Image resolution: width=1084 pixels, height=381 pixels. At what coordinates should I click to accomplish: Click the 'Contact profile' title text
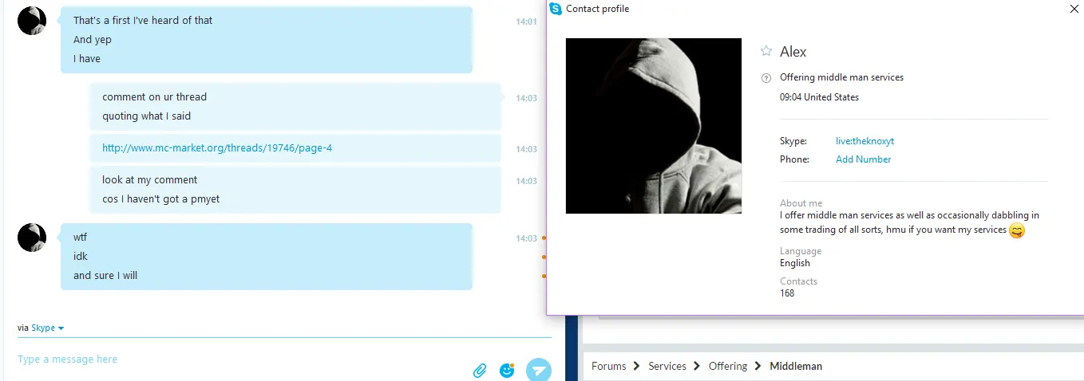[597, 9]
